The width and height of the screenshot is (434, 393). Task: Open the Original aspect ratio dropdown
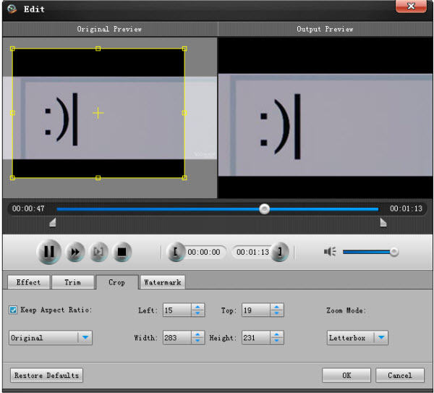coord(85,337)
